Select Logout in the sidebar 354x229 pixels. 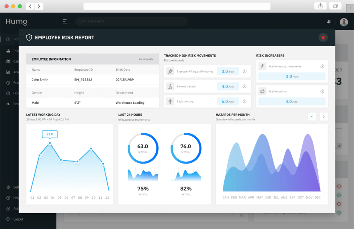(x=9, y=219)
